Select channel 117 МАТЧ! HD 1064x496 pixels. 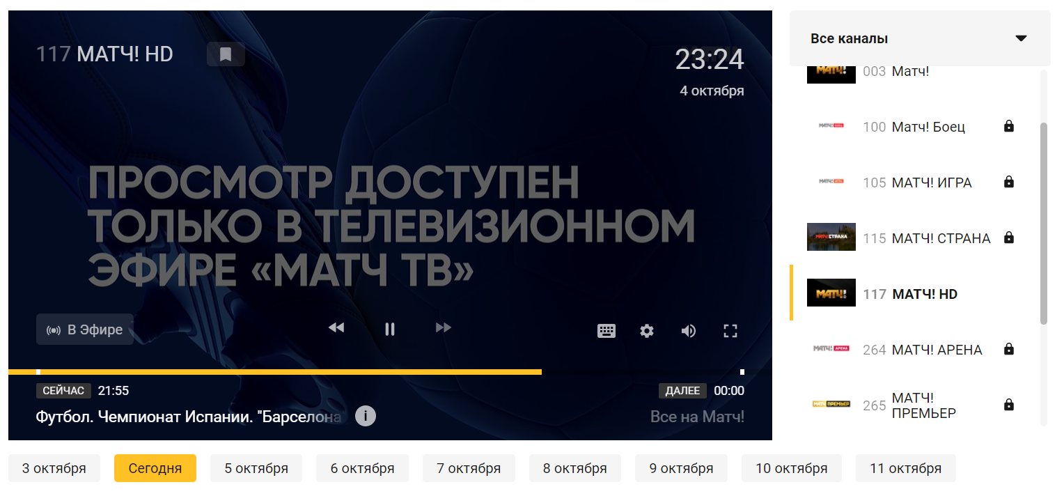click(915, 293)
